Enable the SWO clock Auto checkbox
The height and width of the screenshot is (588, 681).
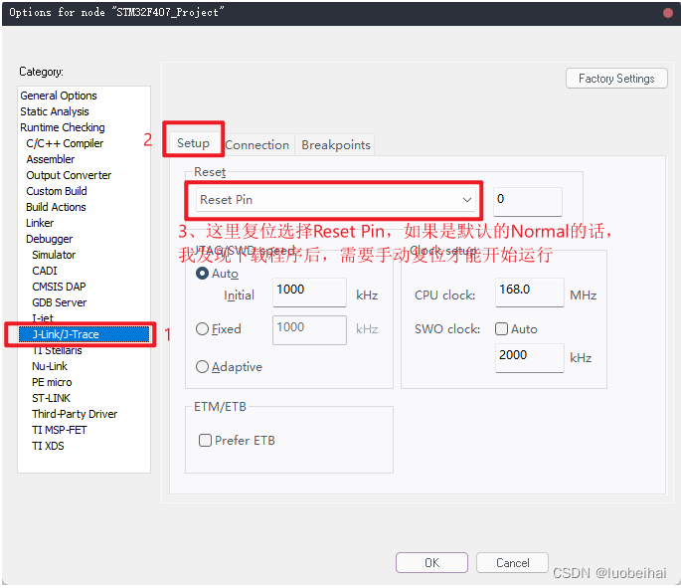pos(502,329)
